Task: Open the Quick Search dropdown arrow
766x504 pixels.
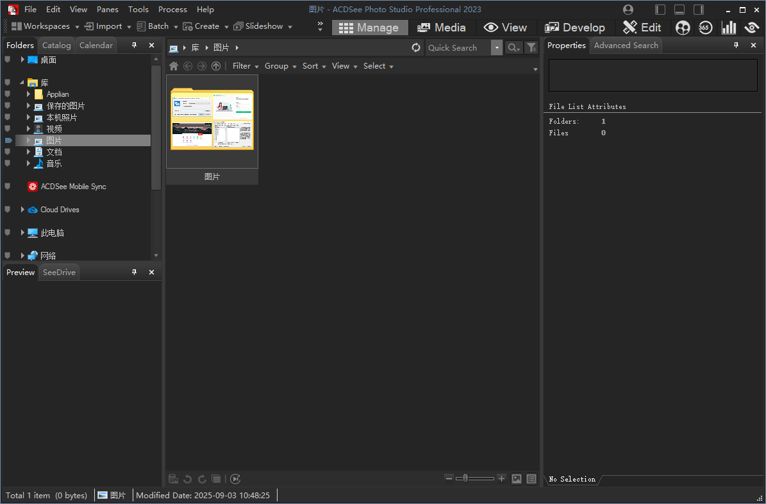Action: (x=497, y=47)
